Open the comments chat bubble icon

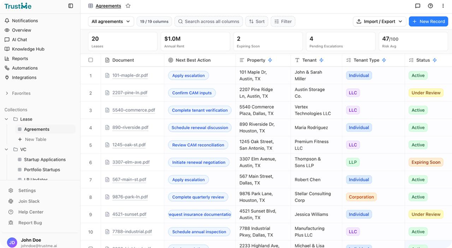click(418, 6)
